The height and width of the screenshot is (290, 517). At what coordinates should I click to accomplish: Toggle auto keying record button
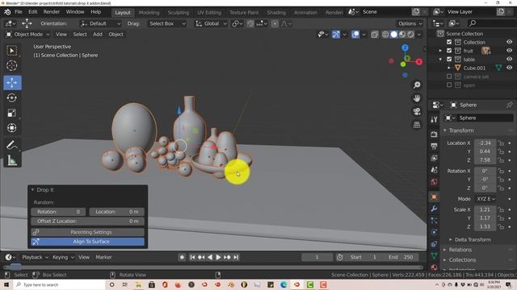coord(182,257)
